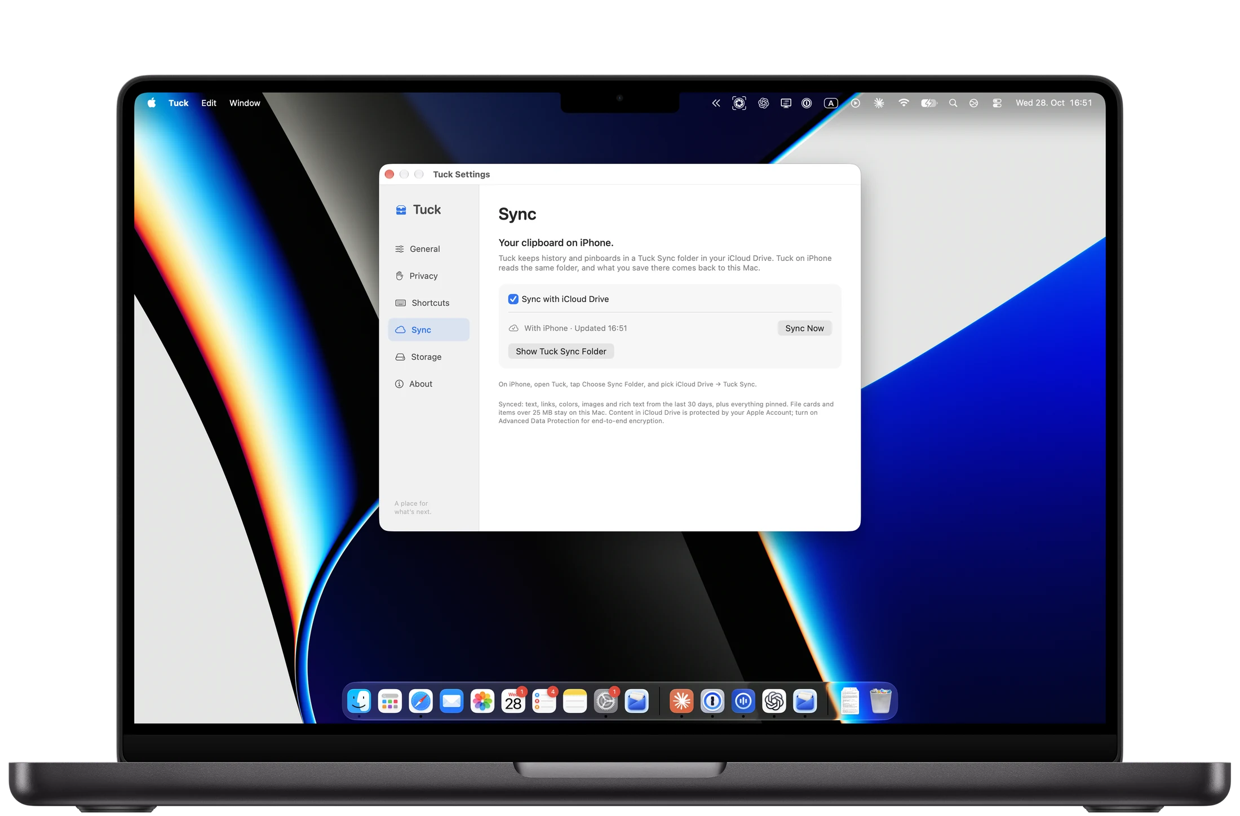Open the Window menu
The height and width of the screenshot is (816, 1240).
(245, 103)
